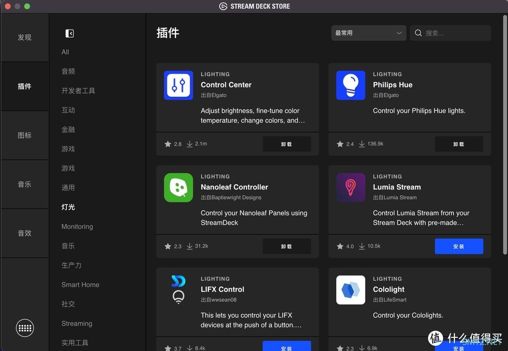Click Control Center star rating icon
The height and width of the screenshot is (351, 508).
[x=168, y=144]
